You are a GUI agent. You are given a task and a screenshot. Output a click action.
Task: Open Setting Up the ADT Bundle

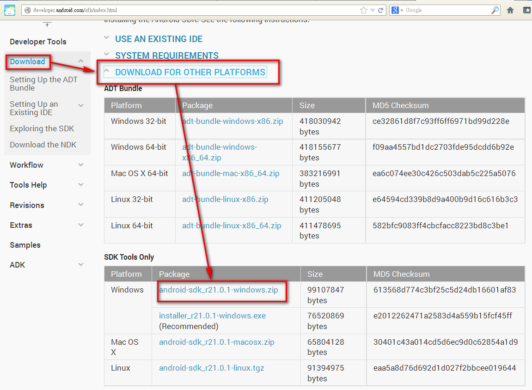point(43,84)
